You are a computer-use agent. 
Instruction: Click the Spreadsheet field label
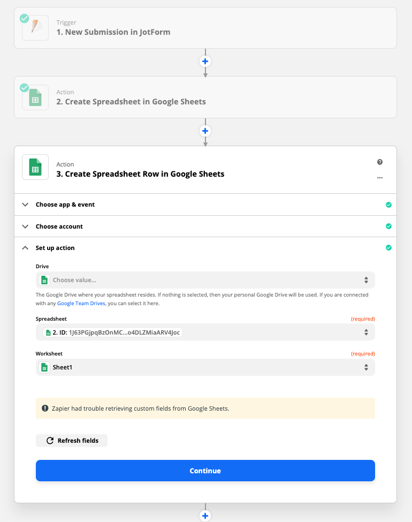pos(51,319)
